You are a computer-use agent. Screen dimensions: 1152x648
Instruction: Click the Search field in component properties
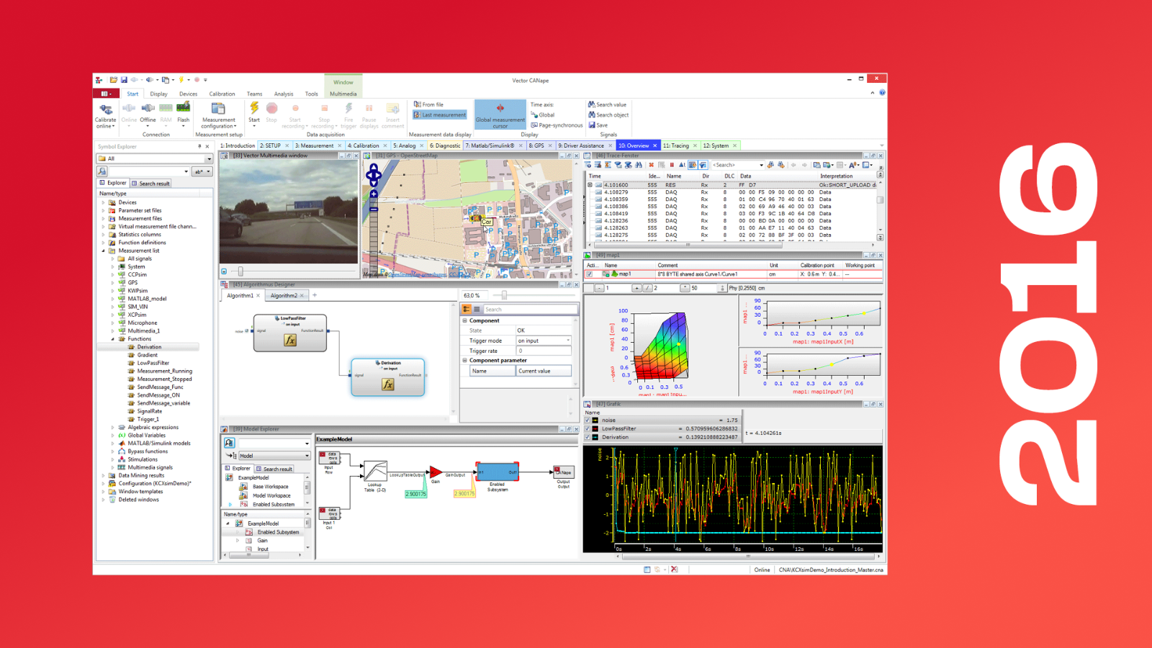[529, 310]
